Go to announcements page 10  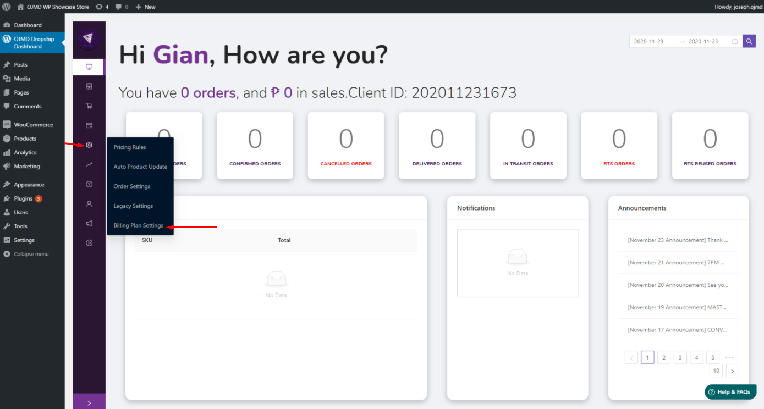716,371
